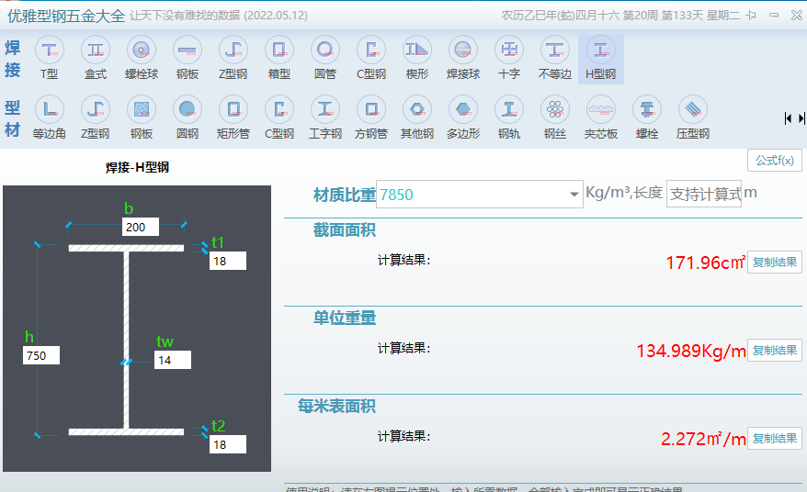The image size is (807, 492).
Task: Pick the welded Z型钢 icon
Action: click(233, 58)
